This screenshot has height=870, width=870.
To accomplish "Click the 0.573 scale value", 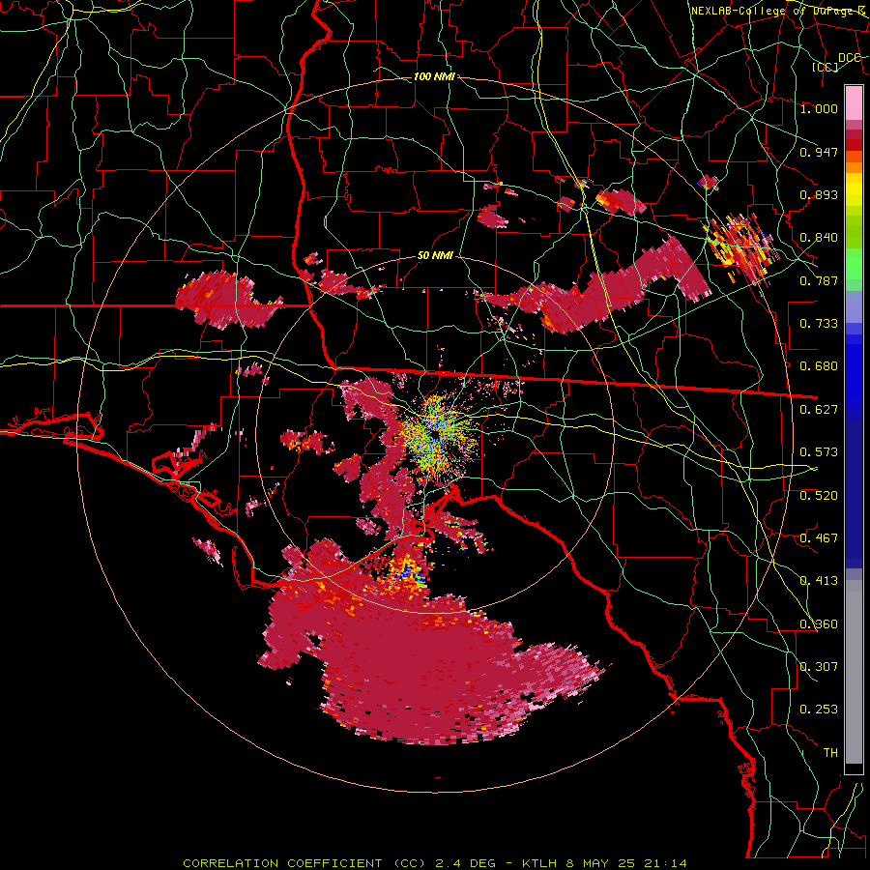I will tap(819, 451).
